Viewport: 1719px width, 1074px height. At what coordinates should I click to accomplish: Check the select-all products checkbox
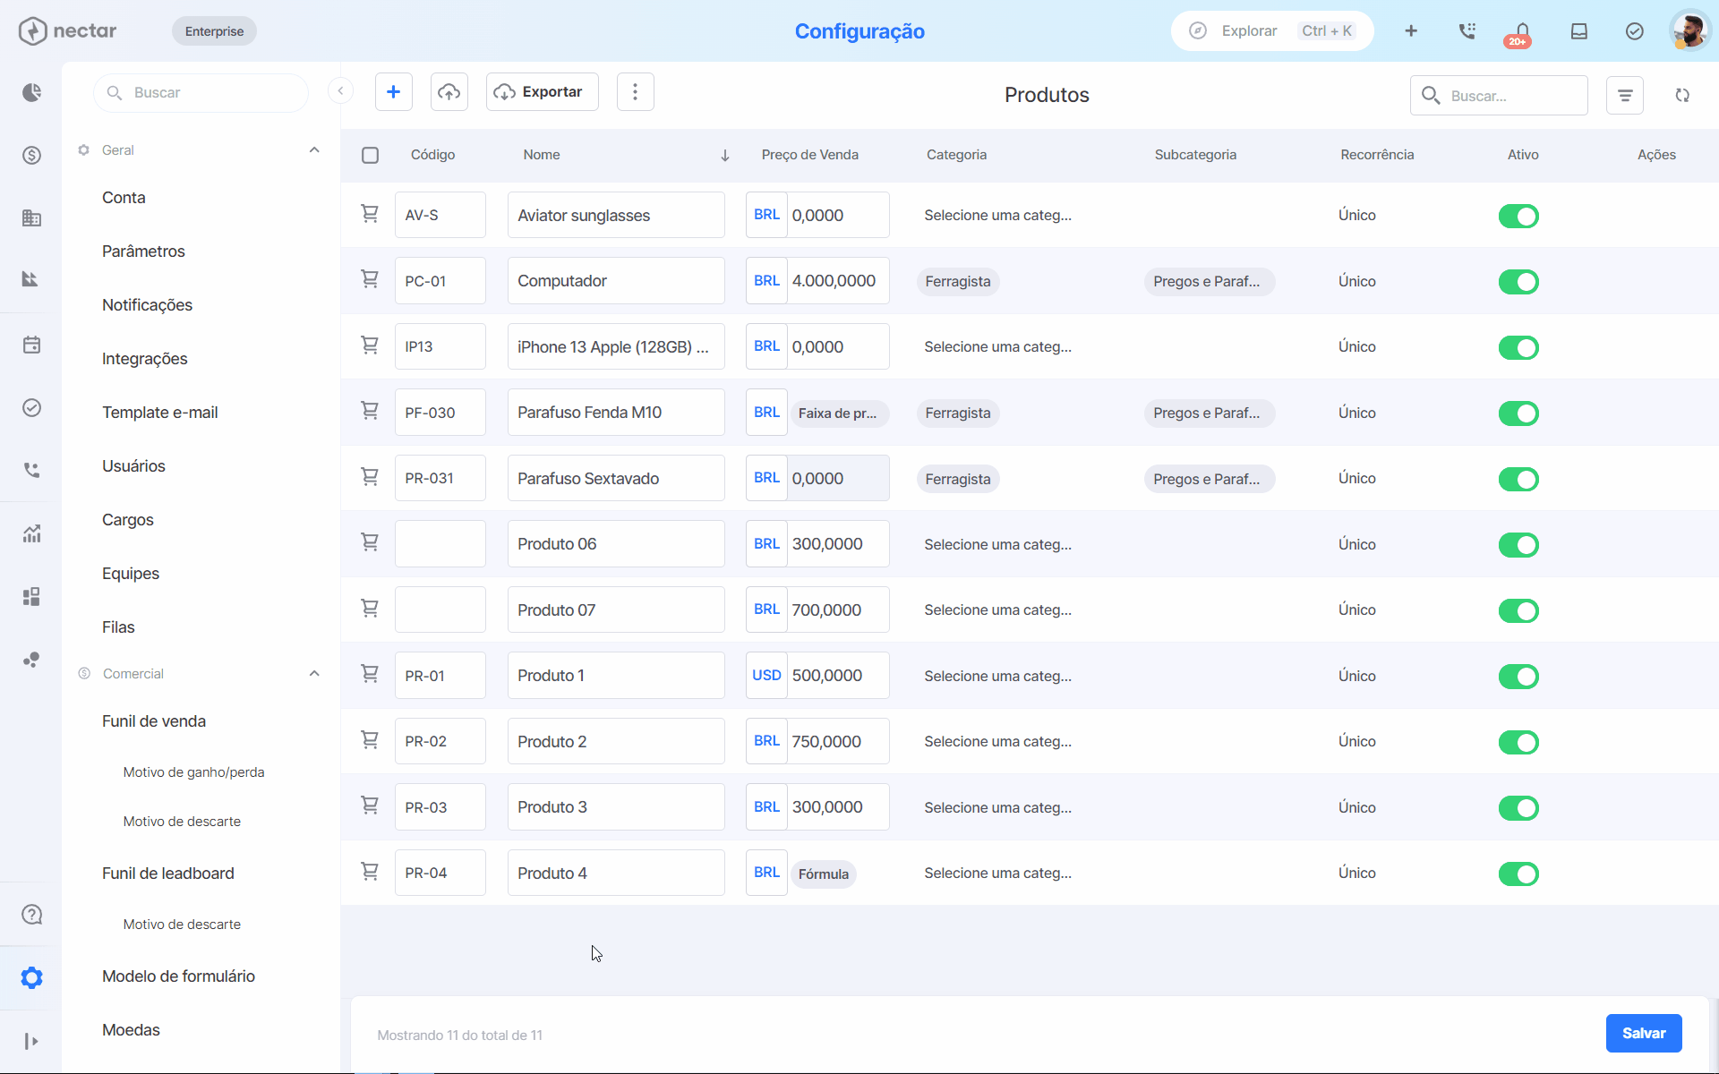click(x=370, y=156)
